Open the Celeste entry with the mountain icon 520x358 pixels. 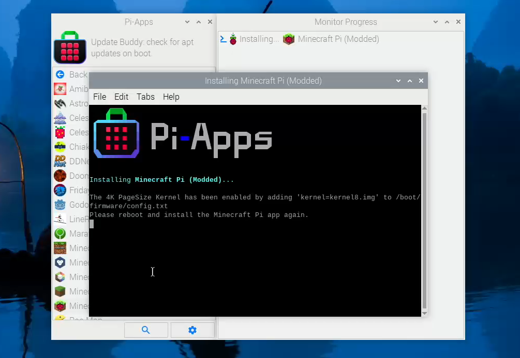(x=60, y=118)
